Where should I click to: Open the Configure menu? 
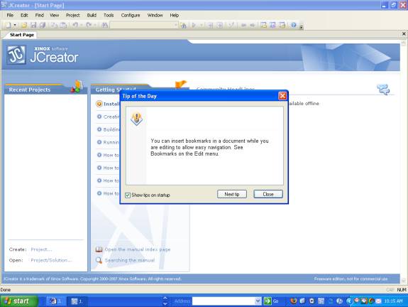(131, 15)
